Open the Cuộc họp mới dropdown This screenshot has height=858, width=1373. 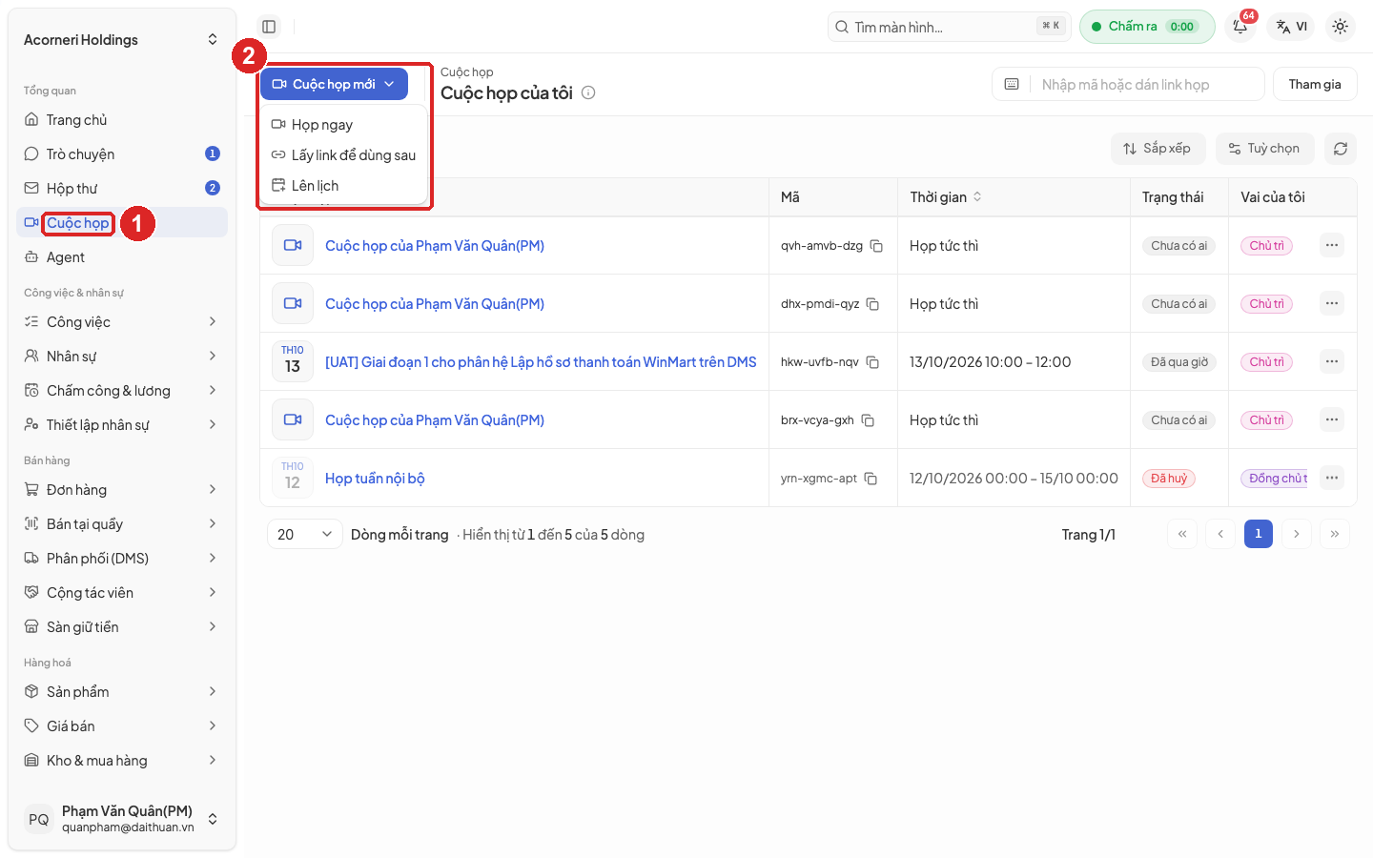(x=334, y=84)
